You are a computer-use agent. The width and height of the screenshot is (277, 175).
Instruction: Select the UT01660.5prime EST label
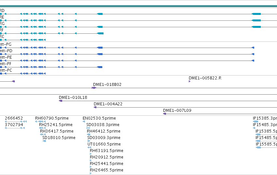click(104, 144)
